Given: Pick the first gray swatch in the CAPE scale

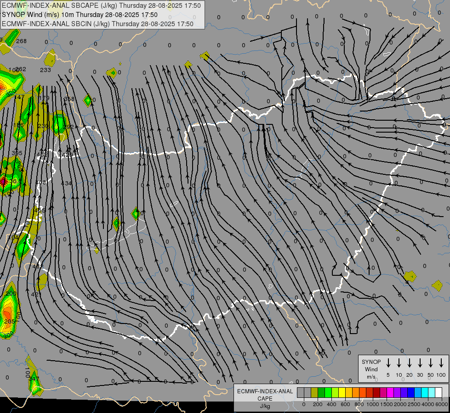Looking at the screenshot, I should (301, 392).
